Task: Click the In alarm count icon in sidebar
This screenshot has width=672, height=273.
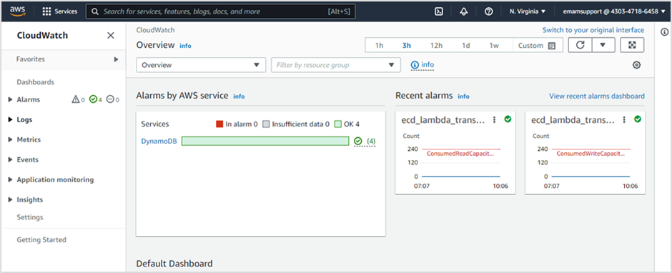Action: 78,99
